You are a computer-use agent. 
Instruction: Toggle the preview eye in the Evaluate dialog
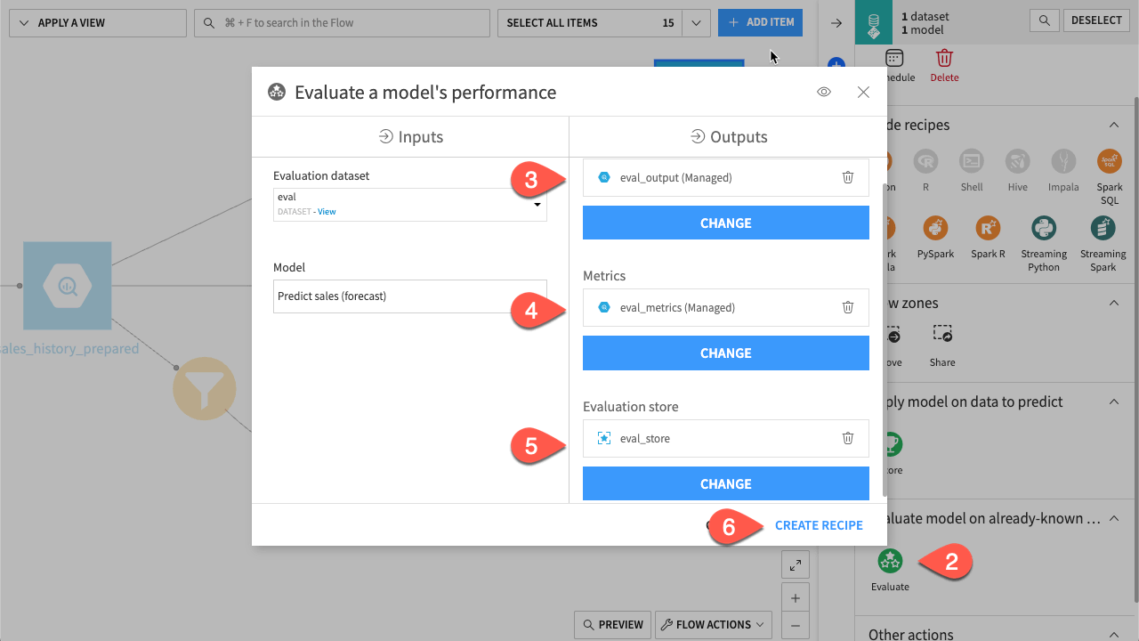[x=823, y=92]
